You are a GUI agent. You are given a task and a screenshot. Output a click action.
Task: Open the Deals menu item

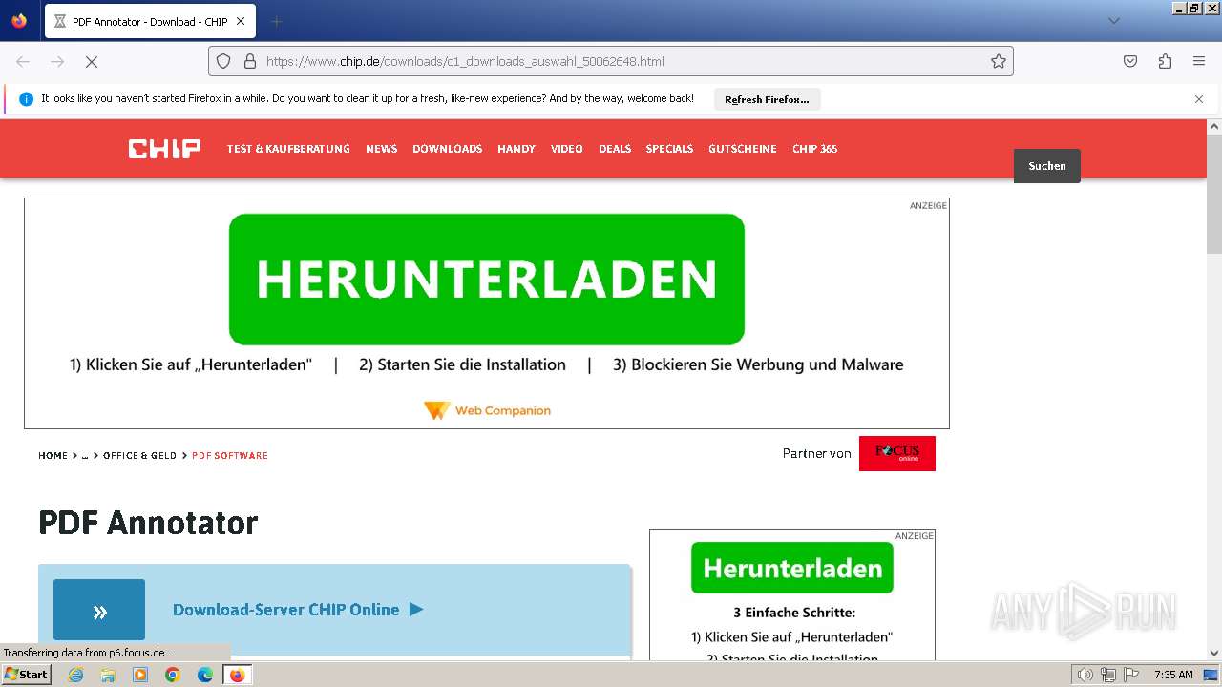(615, 149)
